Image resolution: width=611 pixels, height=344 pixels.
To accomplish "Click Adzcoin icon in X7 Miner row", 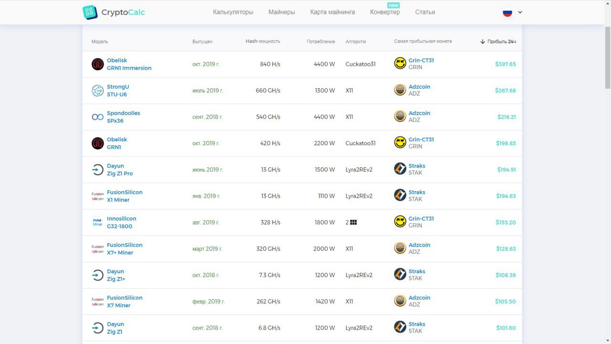I will coord(400,301).
